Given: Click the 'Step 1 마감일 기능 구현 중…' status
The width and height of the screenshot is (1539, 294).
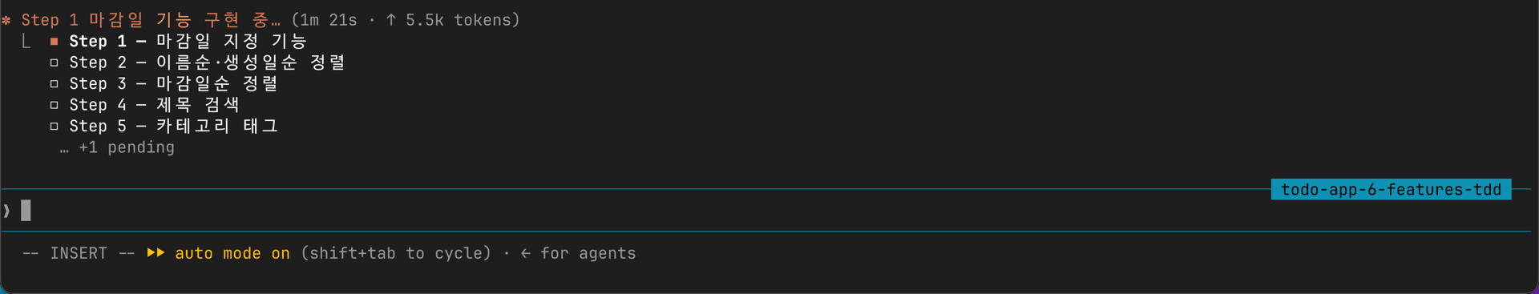Looking at the screenshot, I should tap(151, 20).
